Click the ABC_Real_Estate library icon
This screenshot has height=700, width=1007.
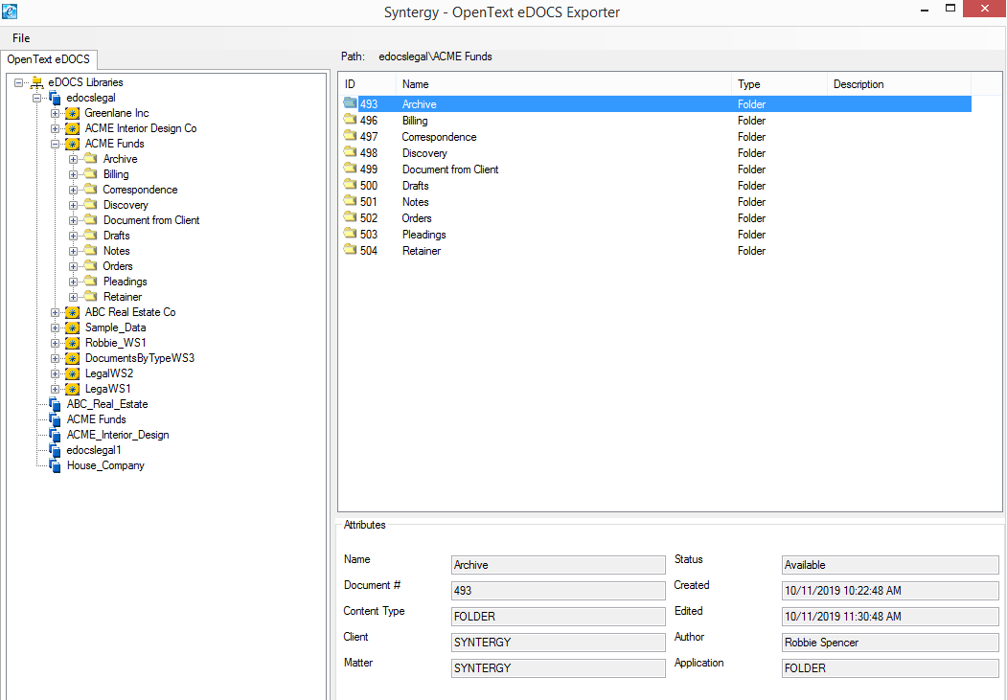click(56, 405)
